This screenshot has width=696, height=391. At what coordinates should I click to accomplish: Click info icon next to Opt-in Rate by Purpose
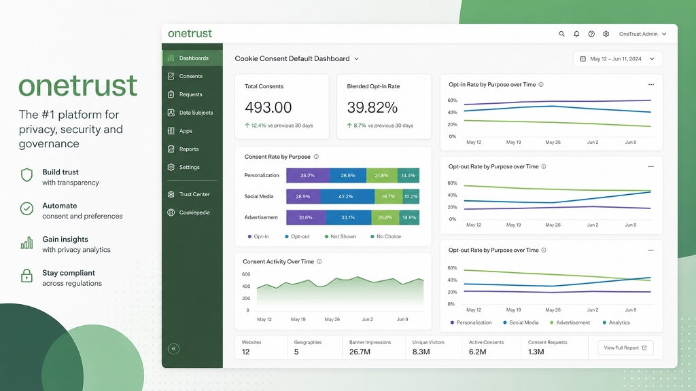click(x=541, y=84)
